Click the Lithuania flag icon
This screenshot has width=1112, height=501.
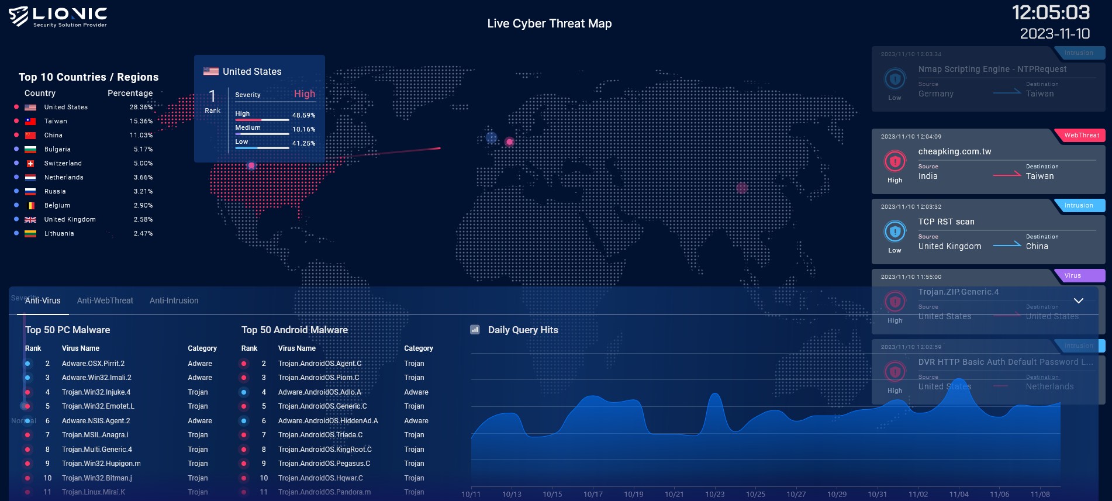pyautogui.click(x=30, y=234)
